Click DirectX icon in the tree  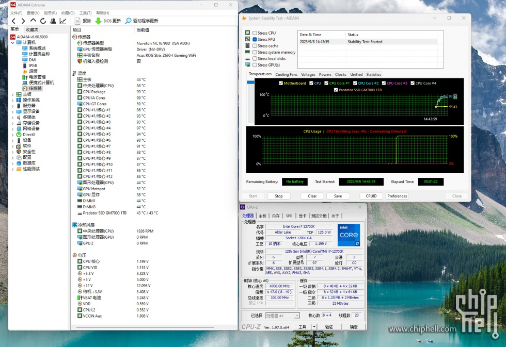19,135
